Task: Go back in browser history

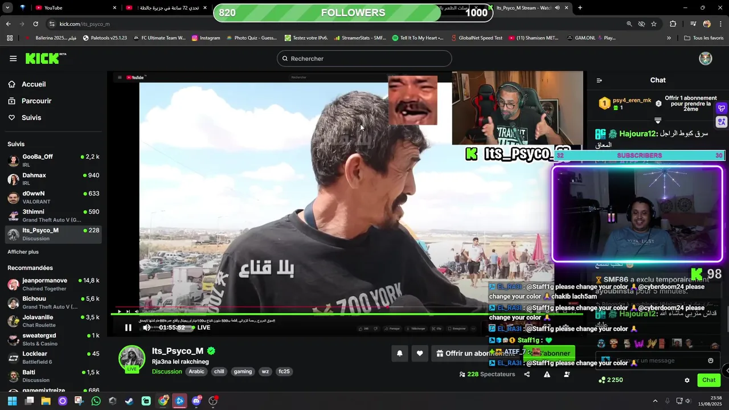Action: 8,24
